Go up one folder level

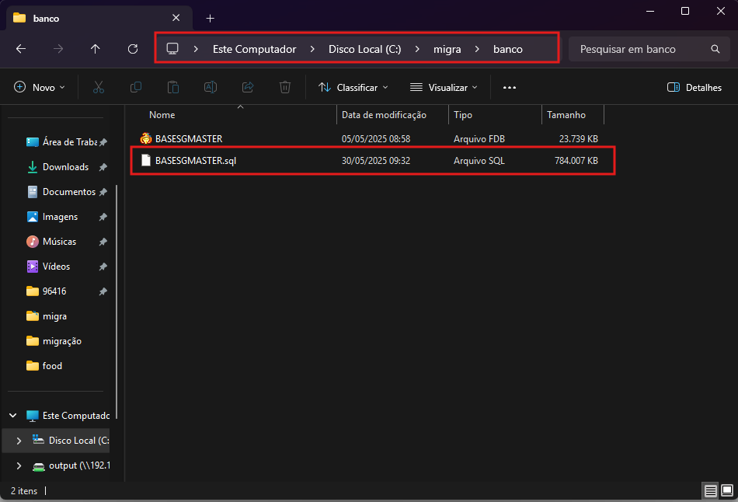tap(96, 49)
